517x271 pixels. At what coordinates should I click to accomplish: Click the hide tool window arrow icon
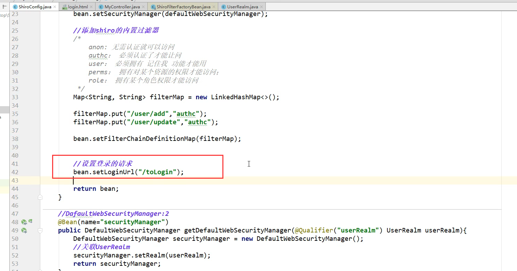5,6
